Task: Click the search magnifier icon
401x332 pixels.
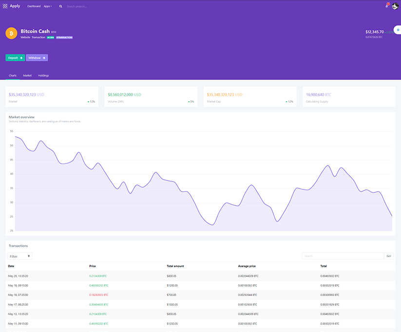Action: 60,6
